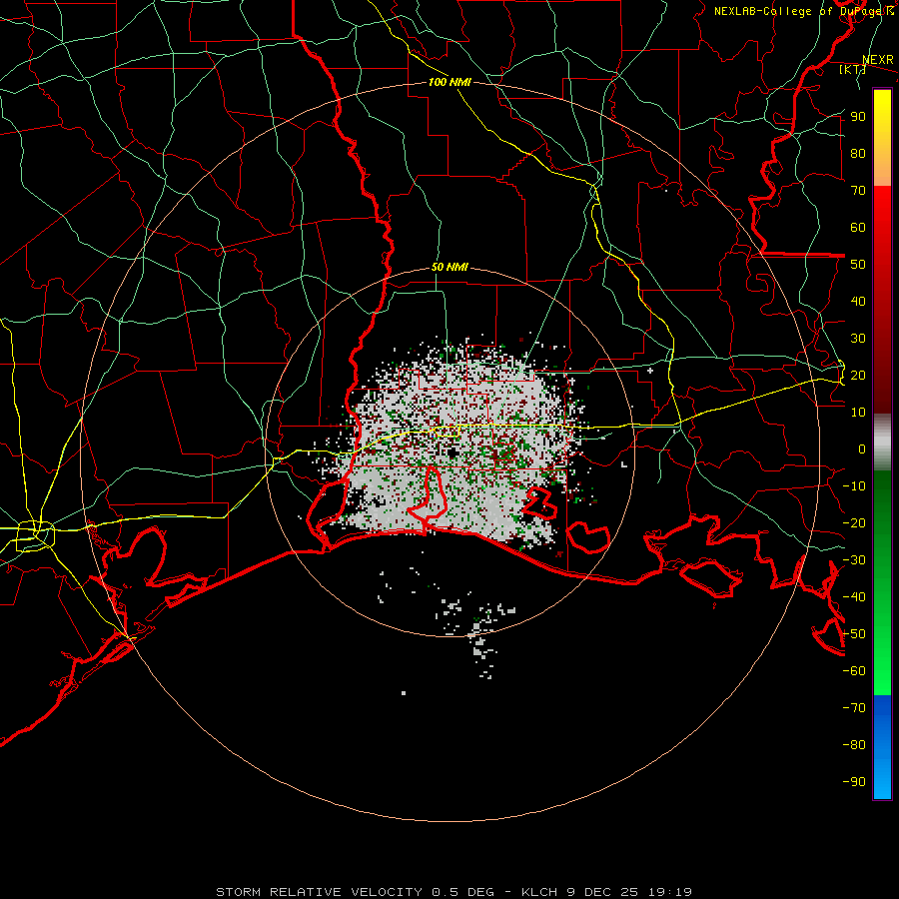Click the -10 value on the velocity scale
The width and height of the screenshot is (899, 899).
[x=854, y=486]
